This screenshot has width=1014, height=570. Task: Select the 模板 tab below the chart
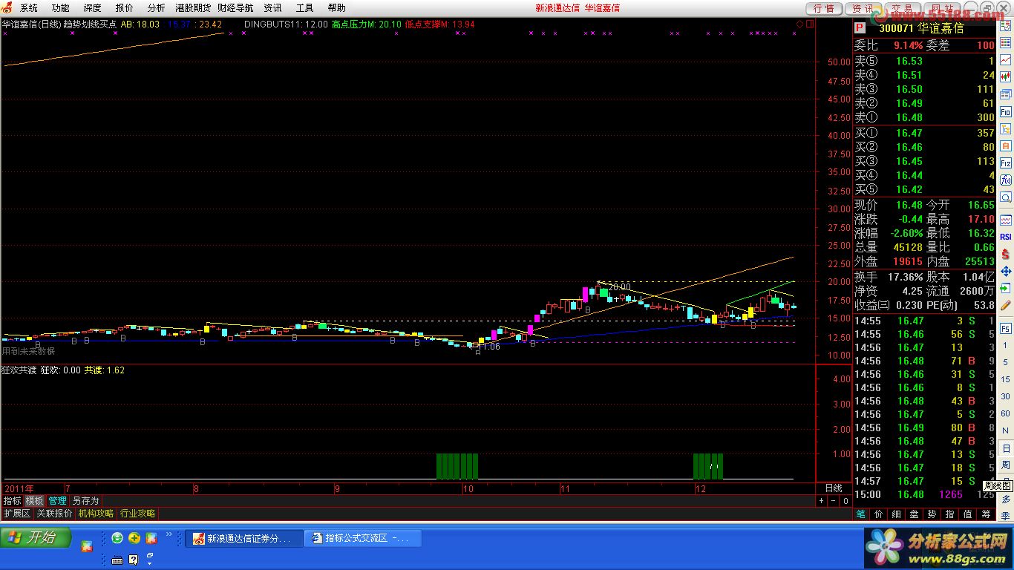tap(35, 501)
